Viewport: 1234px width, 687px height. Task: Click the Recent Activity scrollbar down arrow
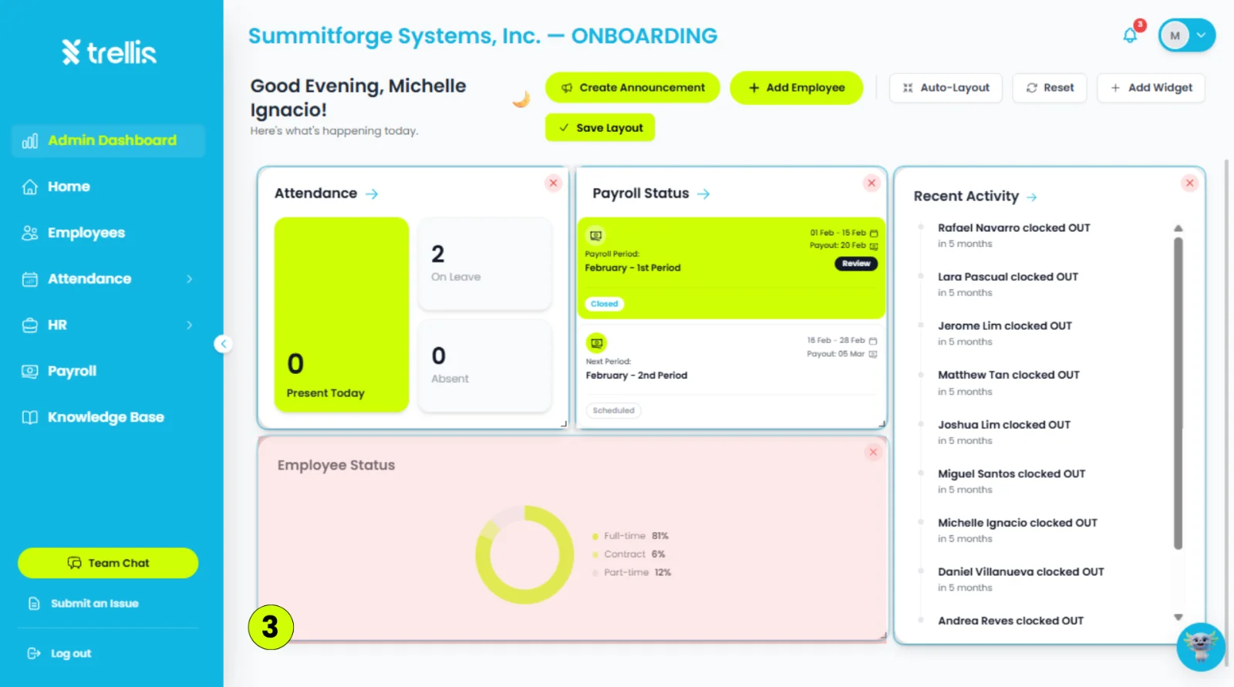[1178, 617]
